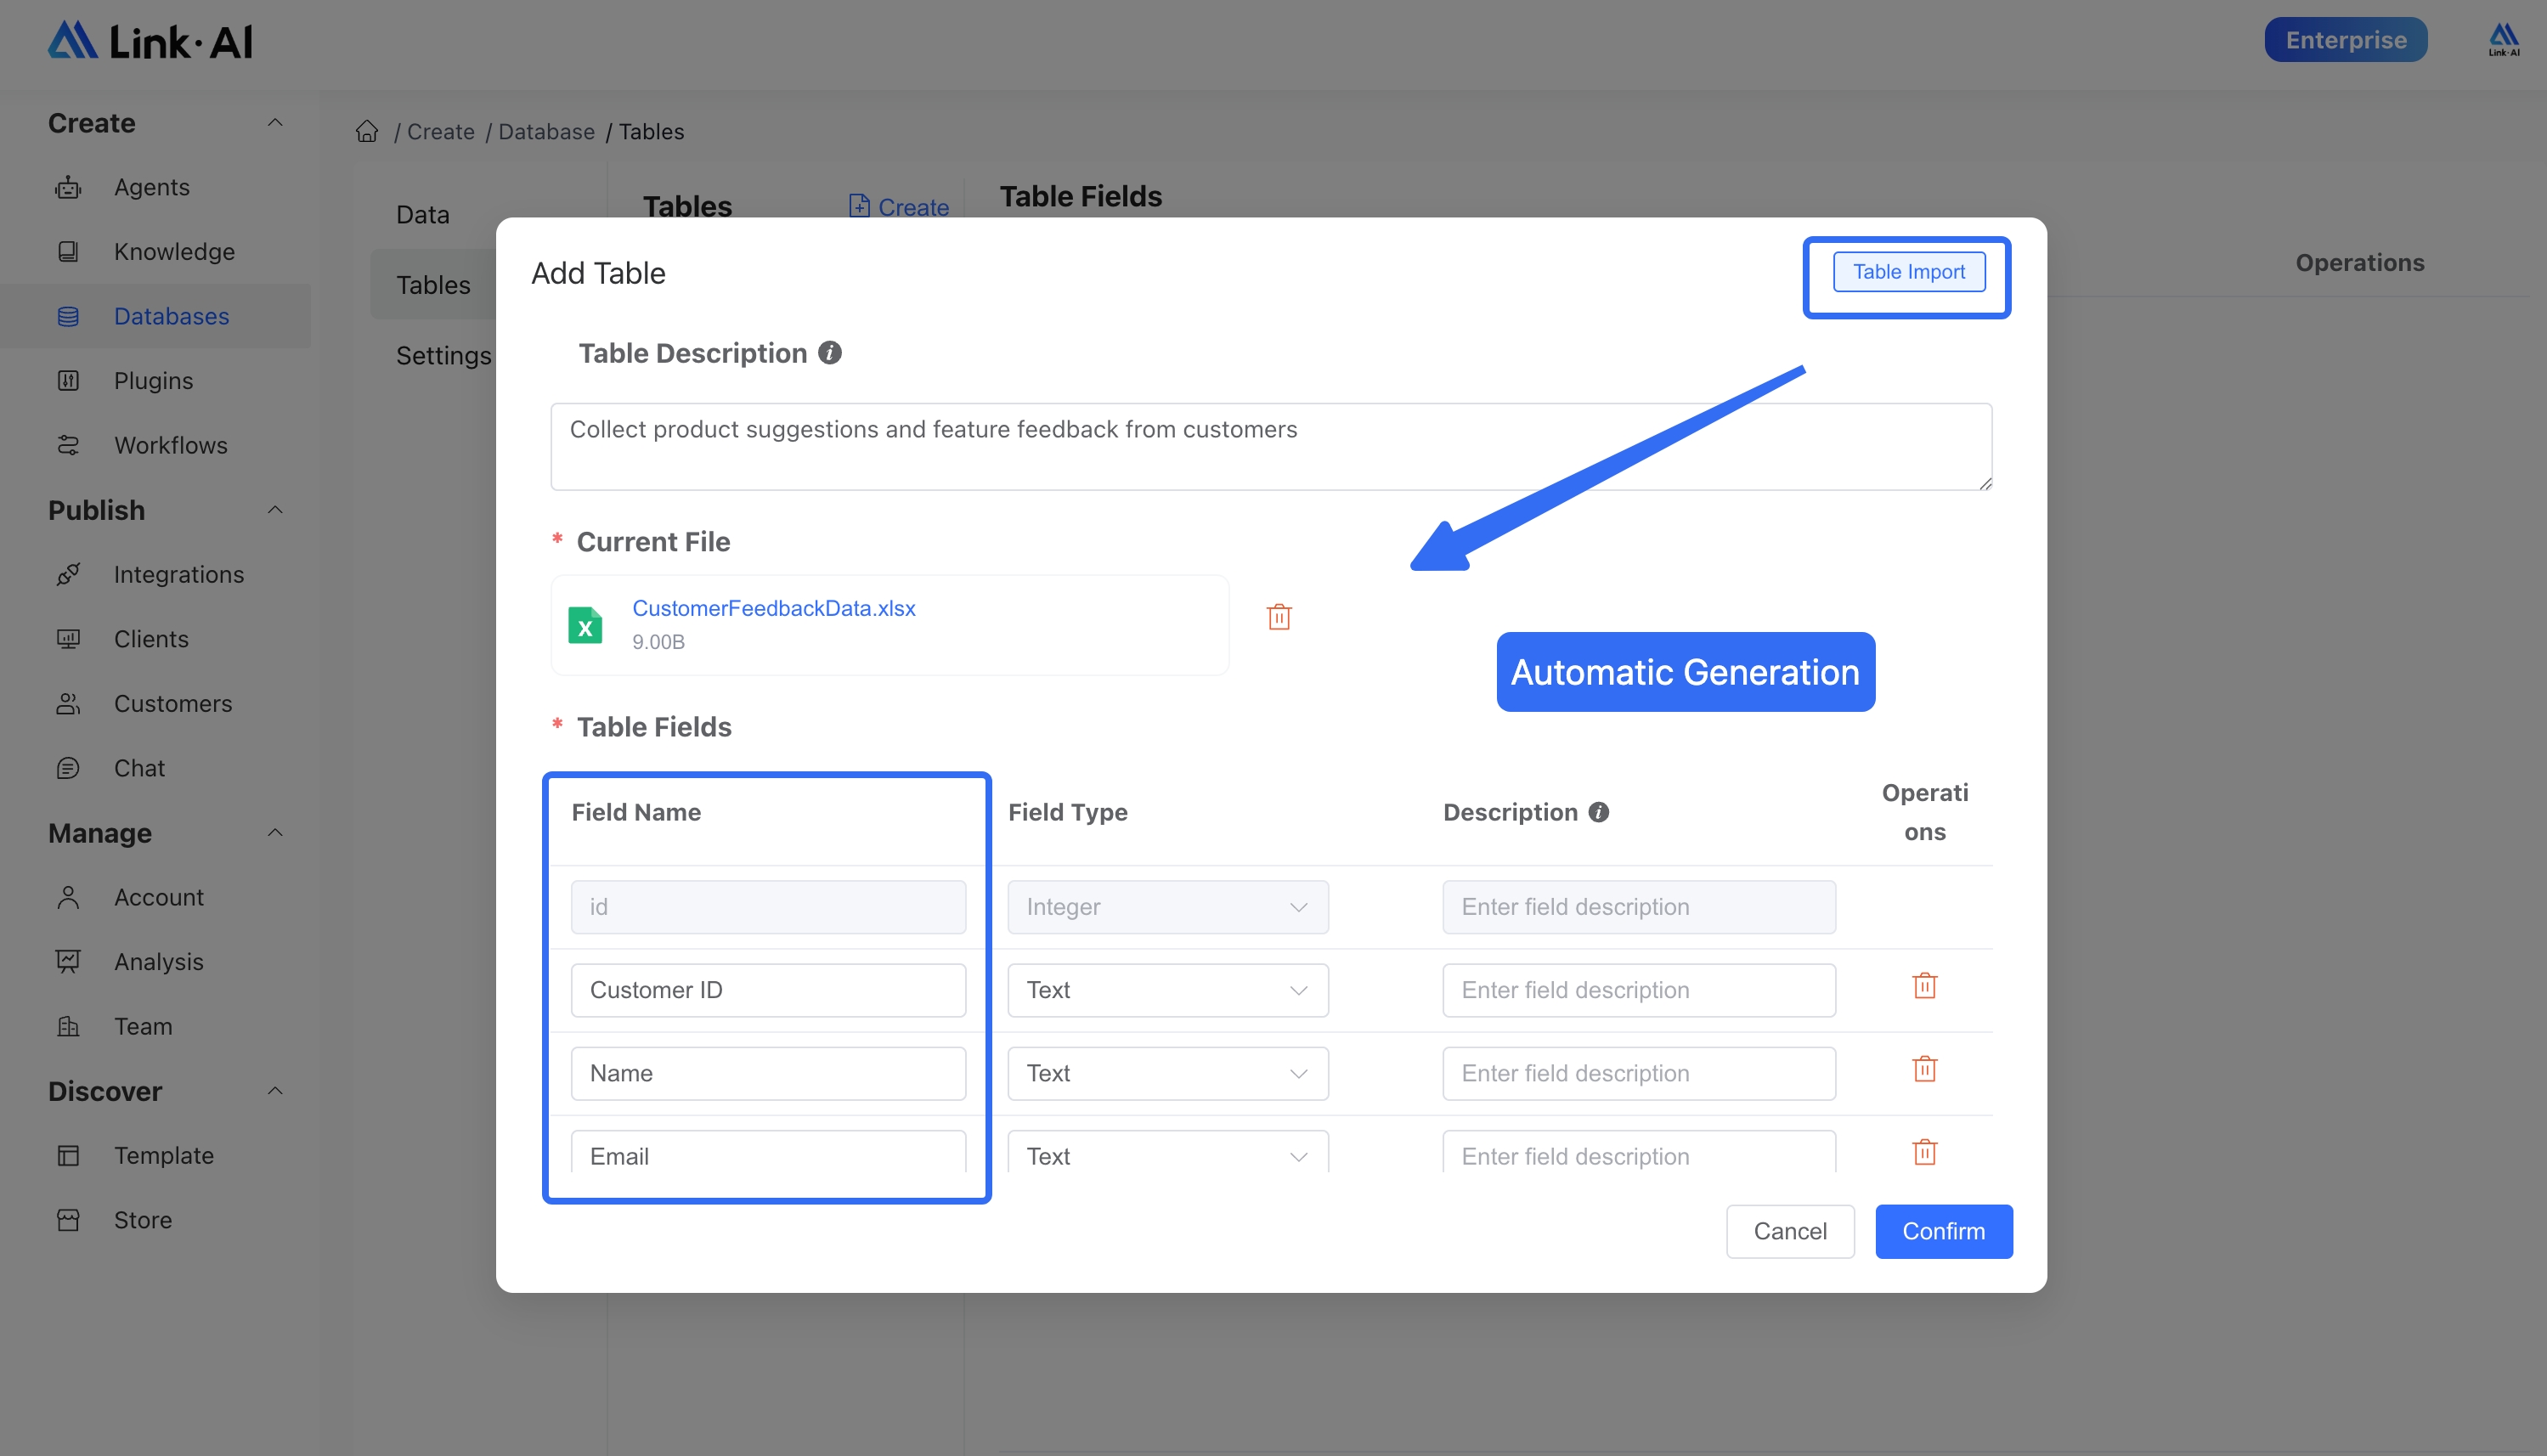This screenshot has width=2547, height=1456.
Task: Click the Table Description text area
Action: coord(1270,447)
